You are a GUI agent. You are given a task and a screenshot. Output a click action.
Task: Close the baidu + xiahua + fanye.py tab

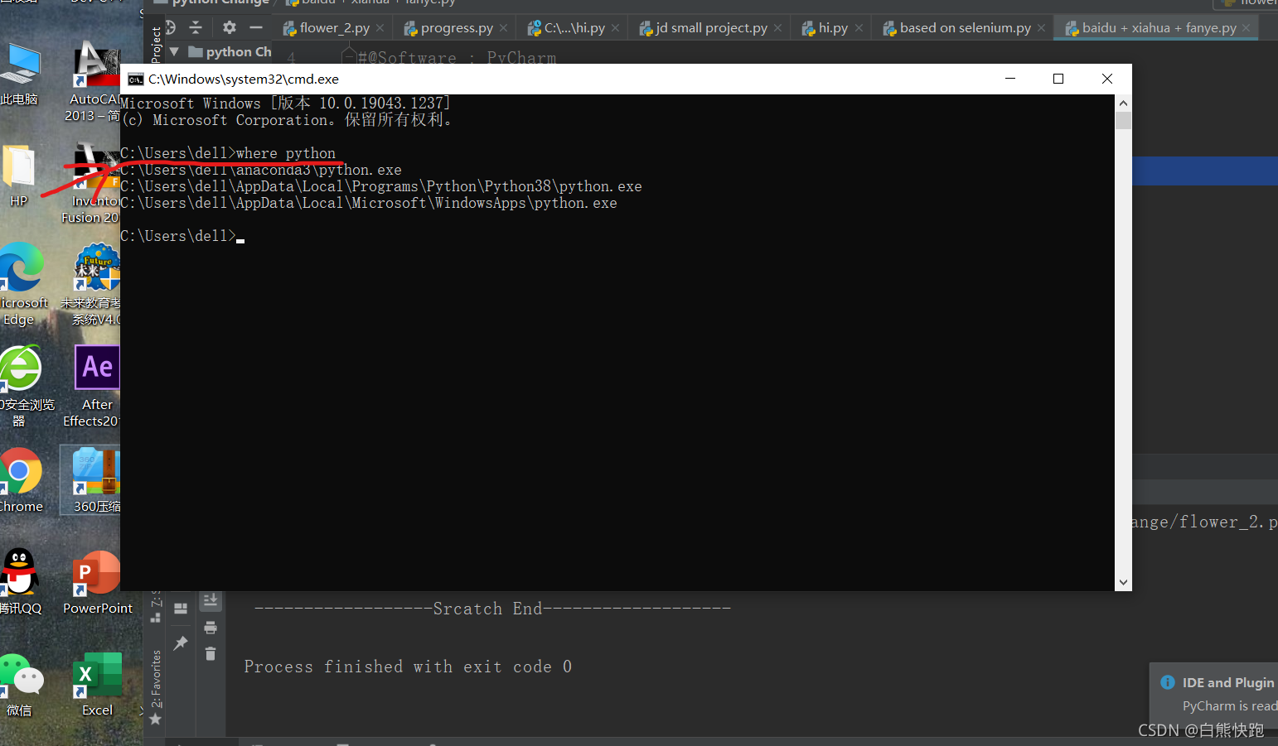click(x=1246, y=28)
